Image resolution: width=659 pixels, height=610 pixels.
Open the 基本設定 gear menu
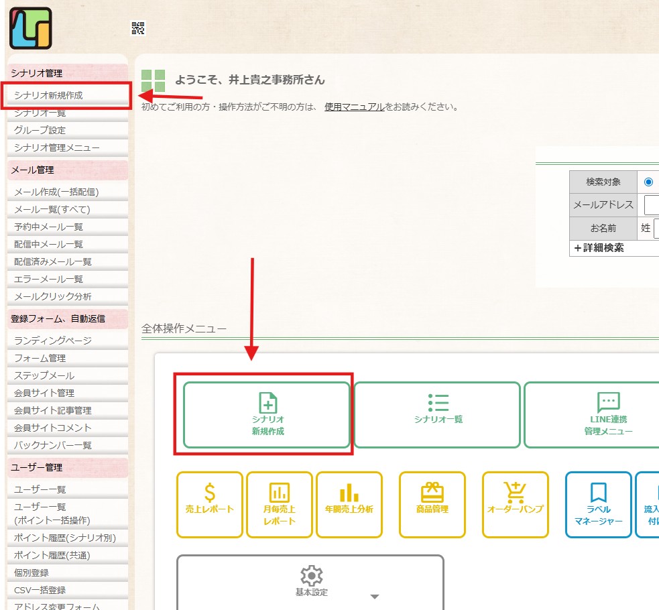click(312, 576)
